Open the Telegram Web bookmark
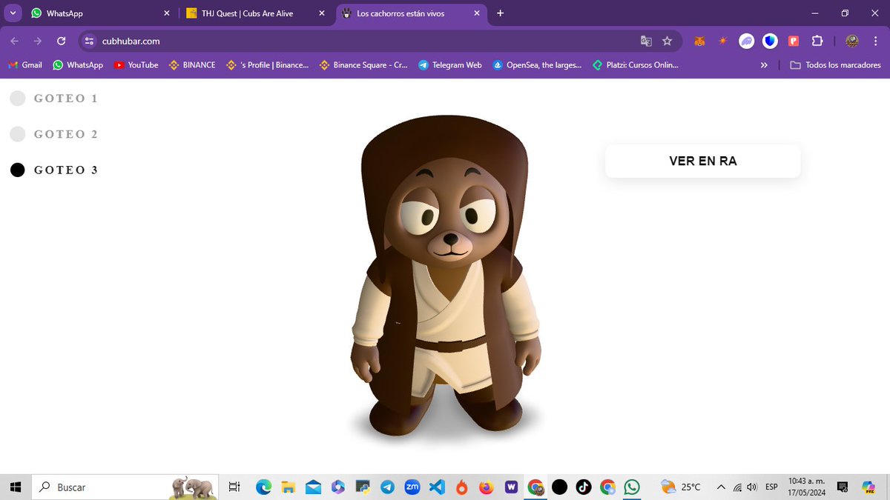 point(450,65)
